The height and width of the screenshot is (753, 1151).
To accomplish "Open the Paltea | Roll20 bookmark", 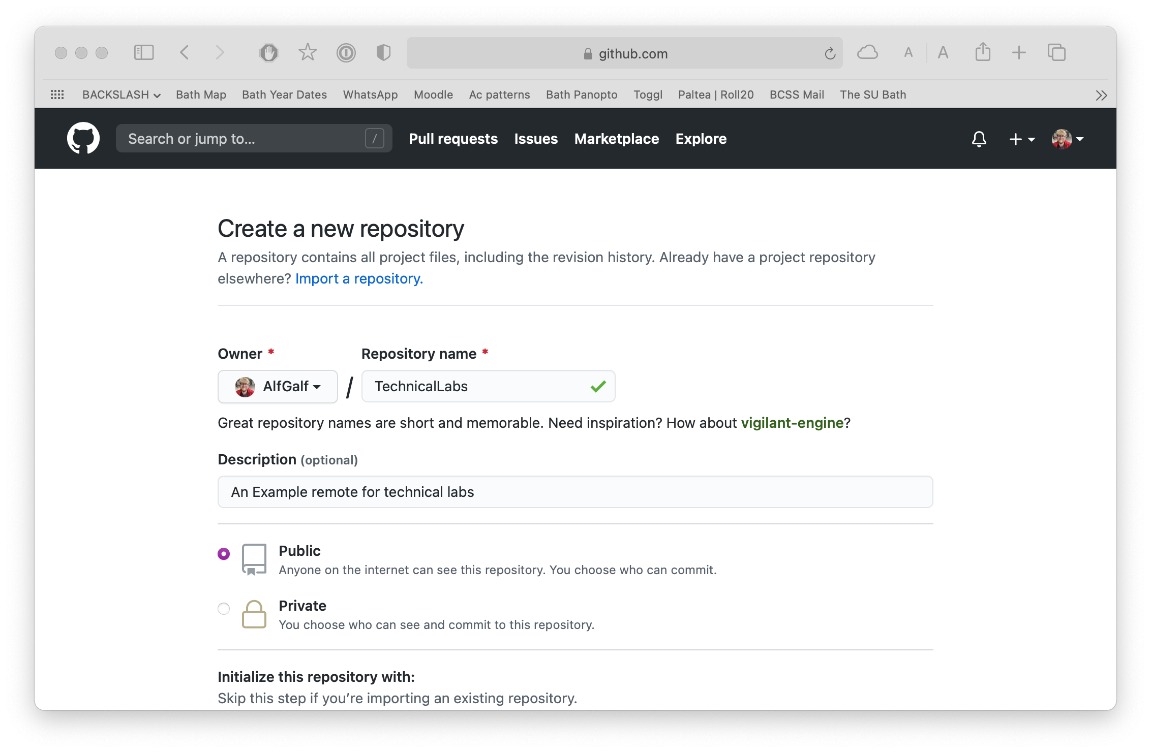I will [716, 95].
